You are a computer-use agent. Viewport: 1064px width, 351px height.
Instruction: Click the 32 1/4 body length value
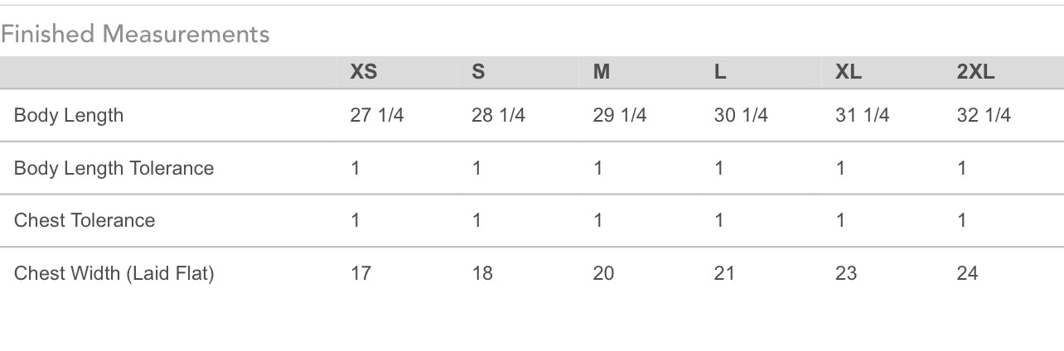[x=984, y=115]
